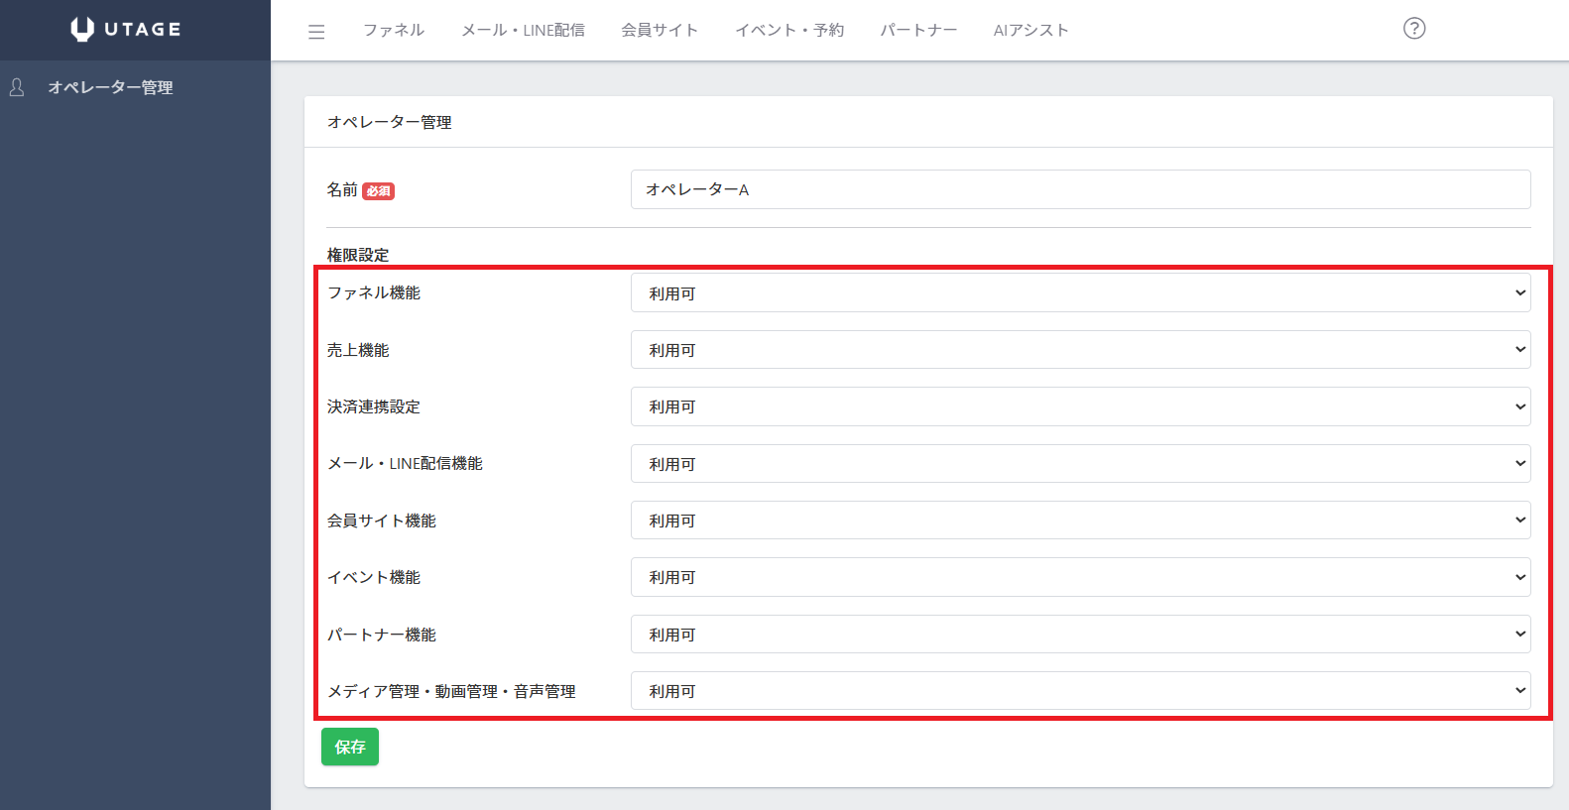The height and width of the screenshot is (810, 1569).
Task: Expand the パートナー機能 dropdown
Action: (1080, 635)
